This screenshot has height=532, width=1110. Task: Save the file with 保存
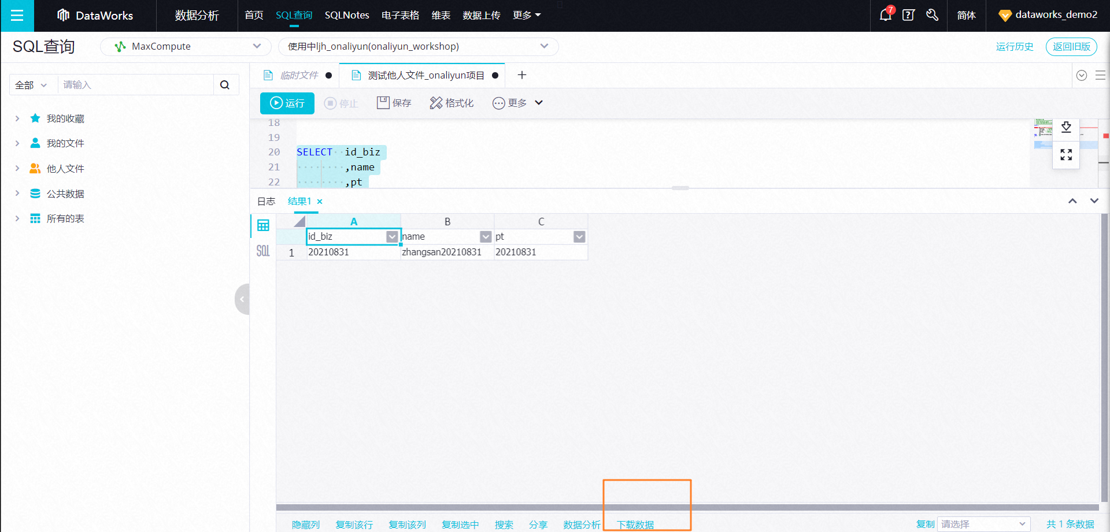394,103
